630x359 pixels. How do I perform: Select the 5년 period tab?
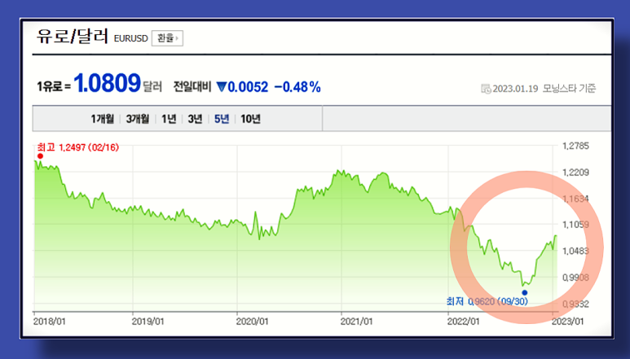point(222,119)
